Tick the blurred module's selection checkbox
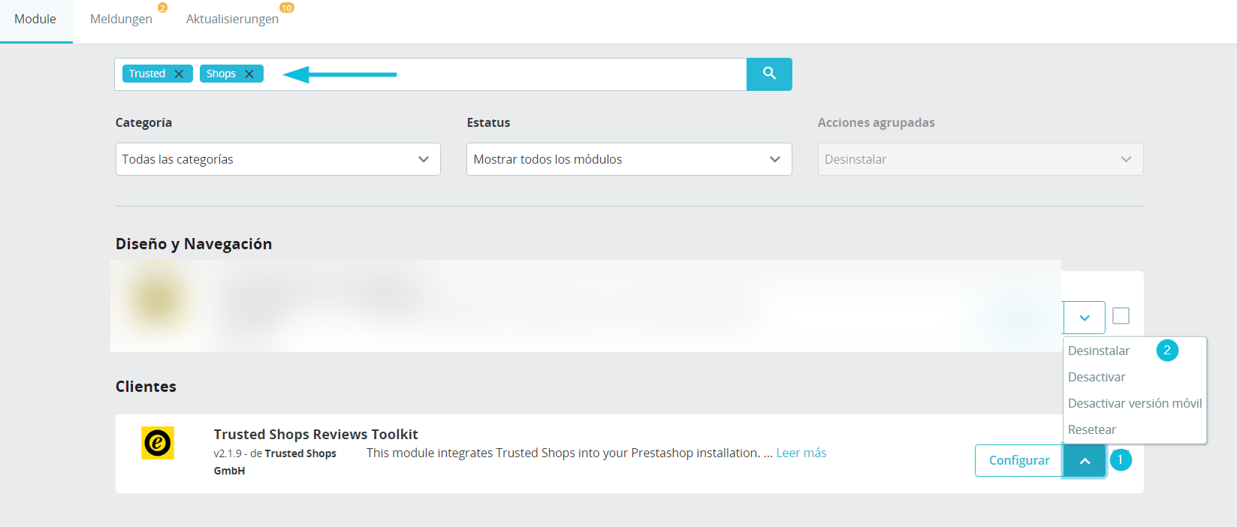 click(1121, 315)
